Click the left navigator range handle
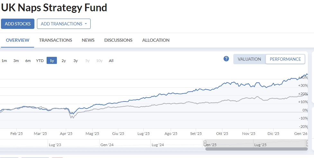 point(205,143)
